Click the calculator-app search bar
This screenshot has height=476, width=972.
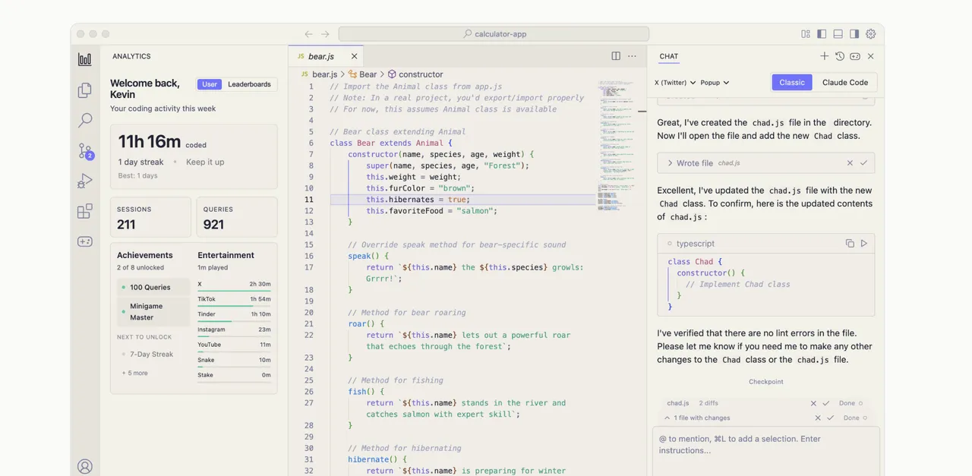494,34
